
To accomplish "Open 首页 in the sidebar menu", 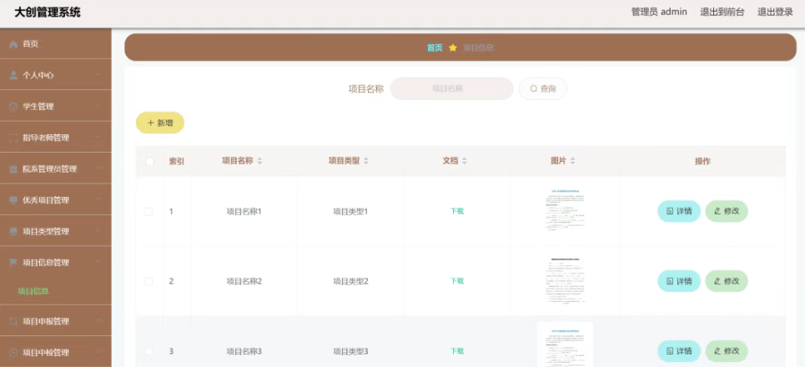I will (55, 44).
